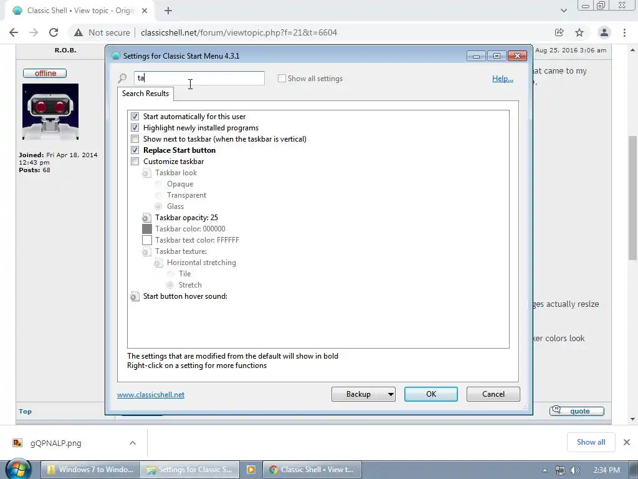Image resolution: width=638 pixels, height=479 pixels.
Task: Click Show all downloads
Action: 591,442
